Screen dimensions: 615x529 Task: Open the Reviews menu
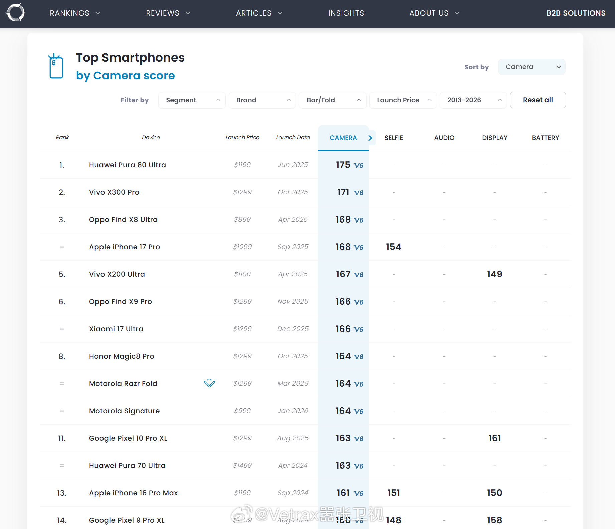(168, 13)
